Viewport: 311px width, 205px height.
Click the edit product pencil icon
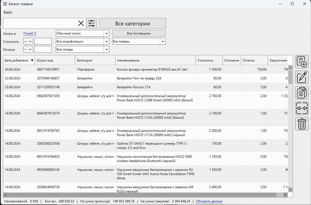tap(302, 77)
